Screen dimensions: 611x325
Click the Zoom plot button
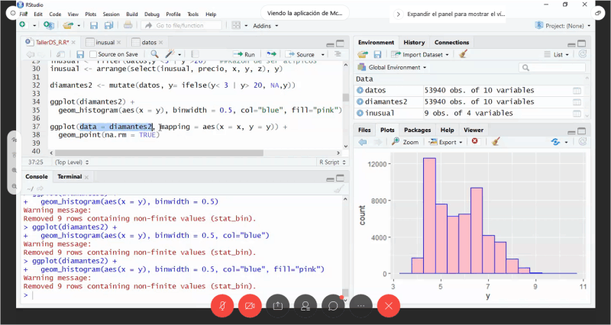point(405,142)
